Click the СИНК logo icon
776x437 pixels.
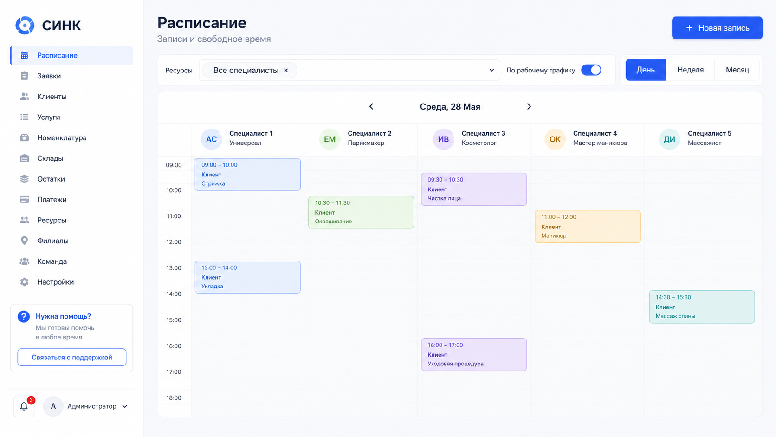[25, 25]
